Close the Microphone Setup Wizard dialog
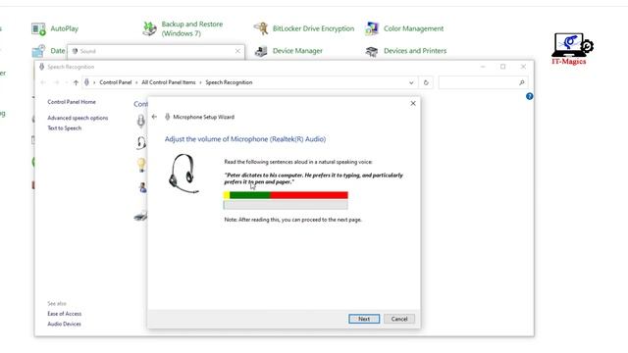 click(x=413, y=103)
